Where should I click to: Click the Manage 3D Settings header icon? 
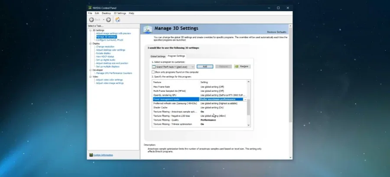click(x=148, y=29)
